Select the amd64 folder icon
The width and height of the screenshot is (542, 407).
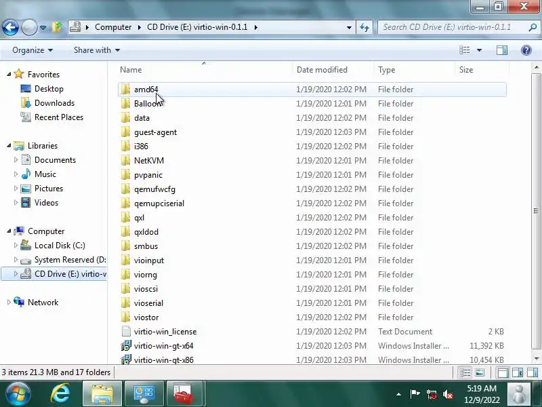pyautogui.click(x=126, y=90)
